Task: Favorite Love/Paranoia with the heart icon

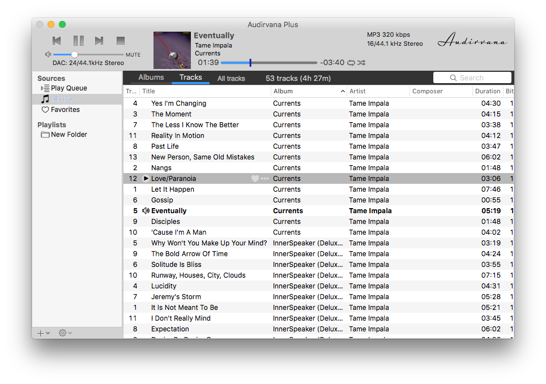Action: pyautogui.click(x=255, y=179)
